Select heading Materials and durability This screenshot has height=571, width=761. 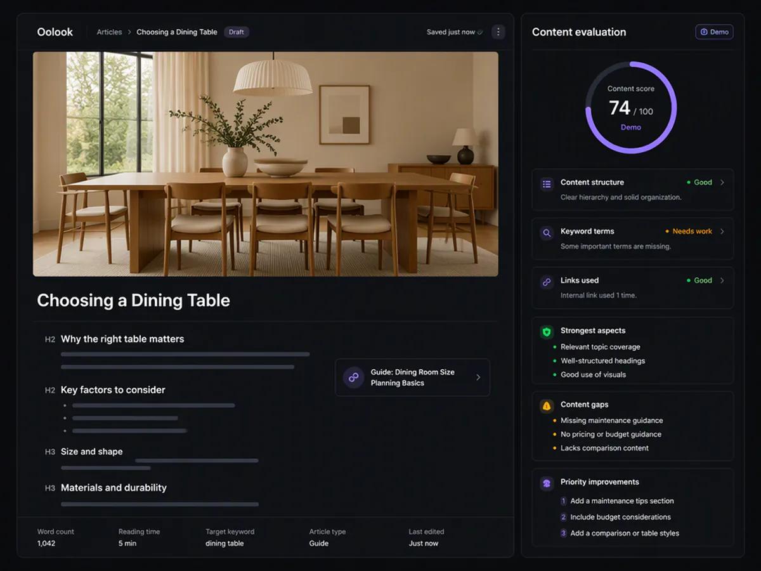click(114, 488)
